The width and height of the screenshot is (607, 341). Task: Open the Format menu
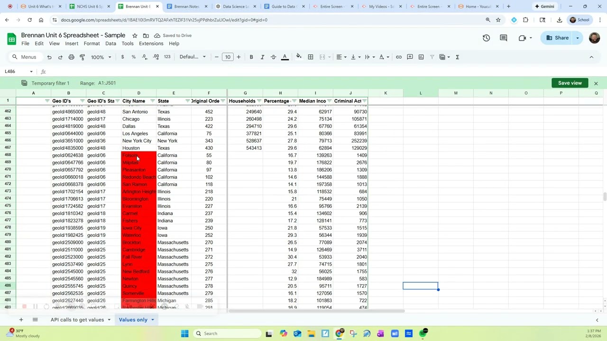coord(92,44)
